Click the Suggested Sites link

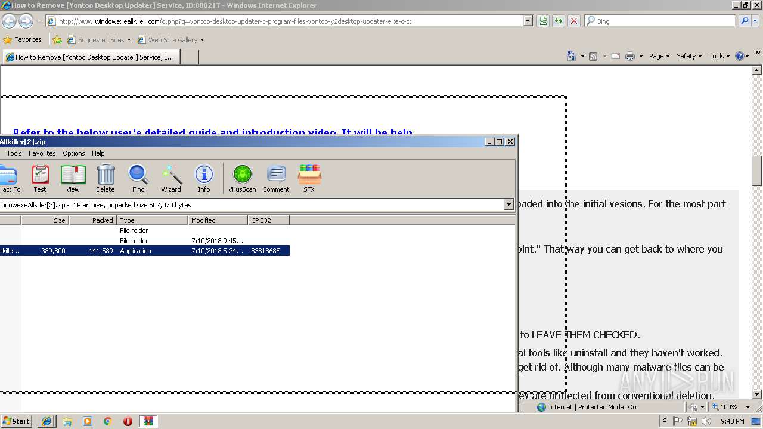coord(98,40)
